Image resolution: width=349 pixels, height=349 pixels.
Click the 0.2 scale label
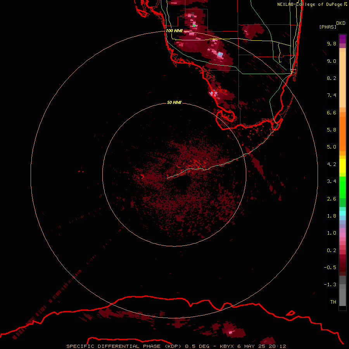tap(332, 251)
